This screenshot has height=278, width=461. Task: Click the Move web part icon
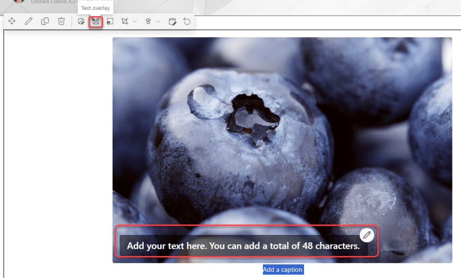pyautogui.click(x=12, y=21)
